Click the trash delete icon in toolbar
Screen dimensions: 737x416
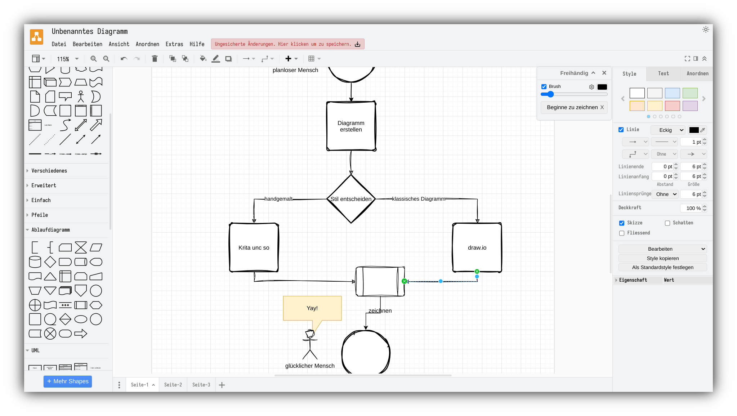tap(155, 59)
